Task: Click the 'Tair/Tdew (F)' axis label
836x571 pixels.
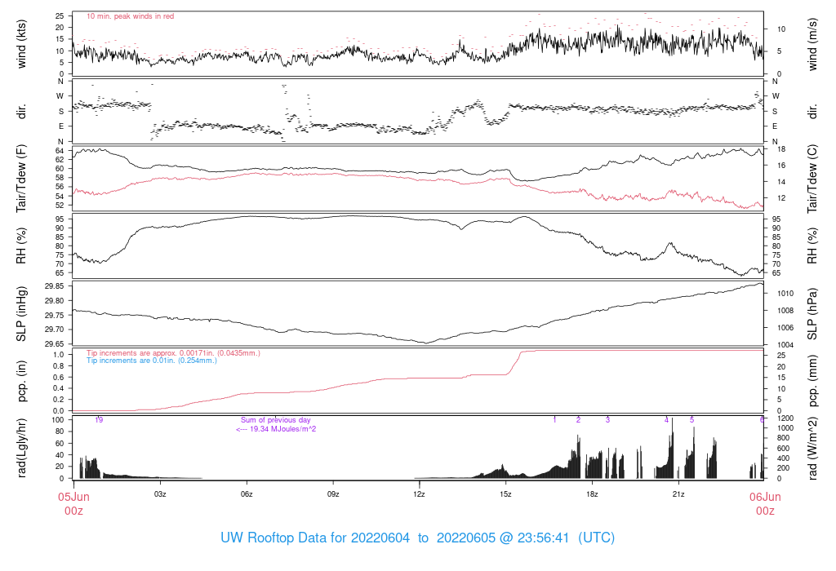Action: (x=21, y=179)
